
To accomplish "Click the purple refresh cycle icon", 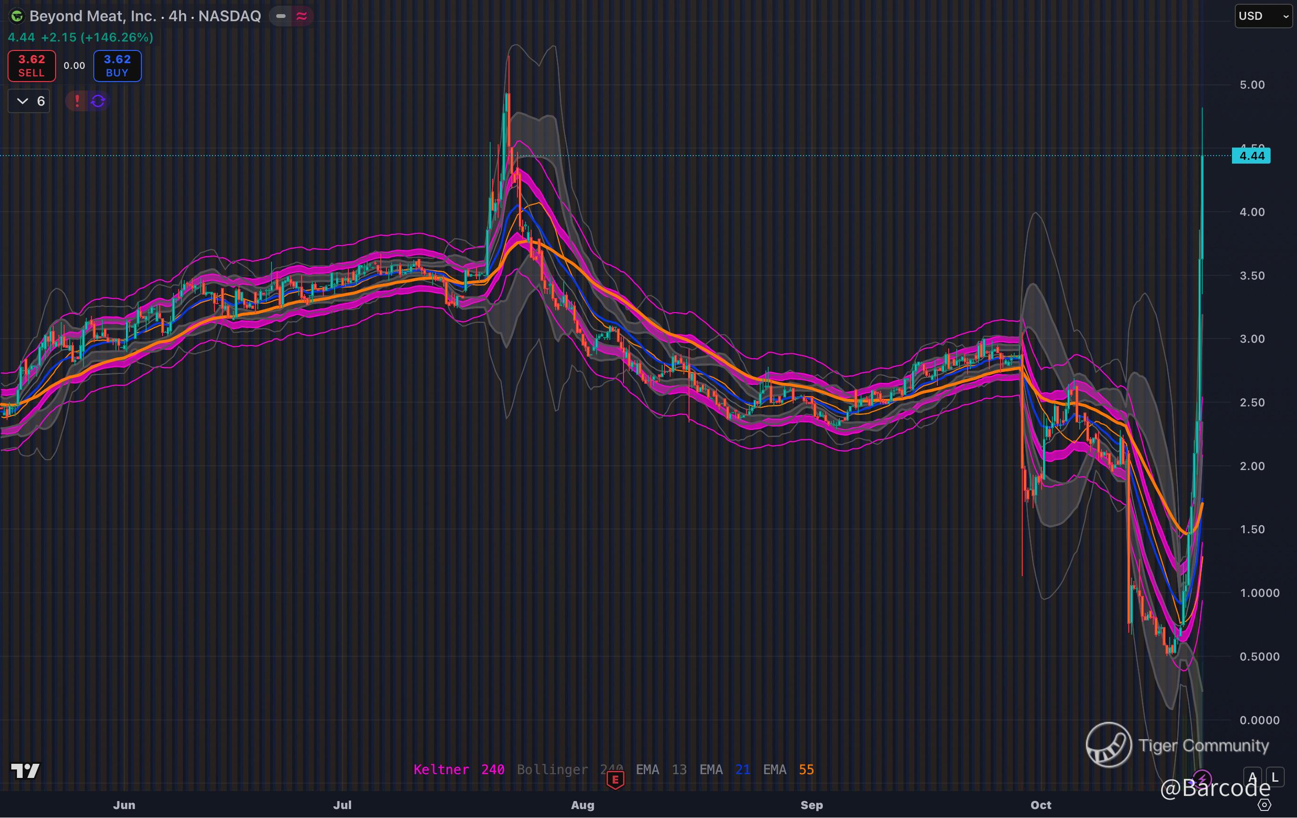I will point(98,101).
